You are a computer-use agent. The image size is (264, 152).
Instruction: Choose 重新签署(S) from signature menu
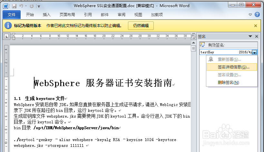(232, 59)
